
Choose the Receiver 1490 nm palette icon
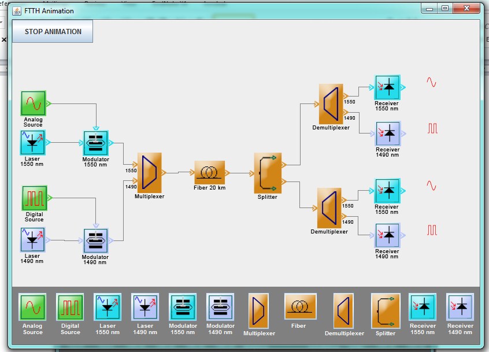click(460, 307)
